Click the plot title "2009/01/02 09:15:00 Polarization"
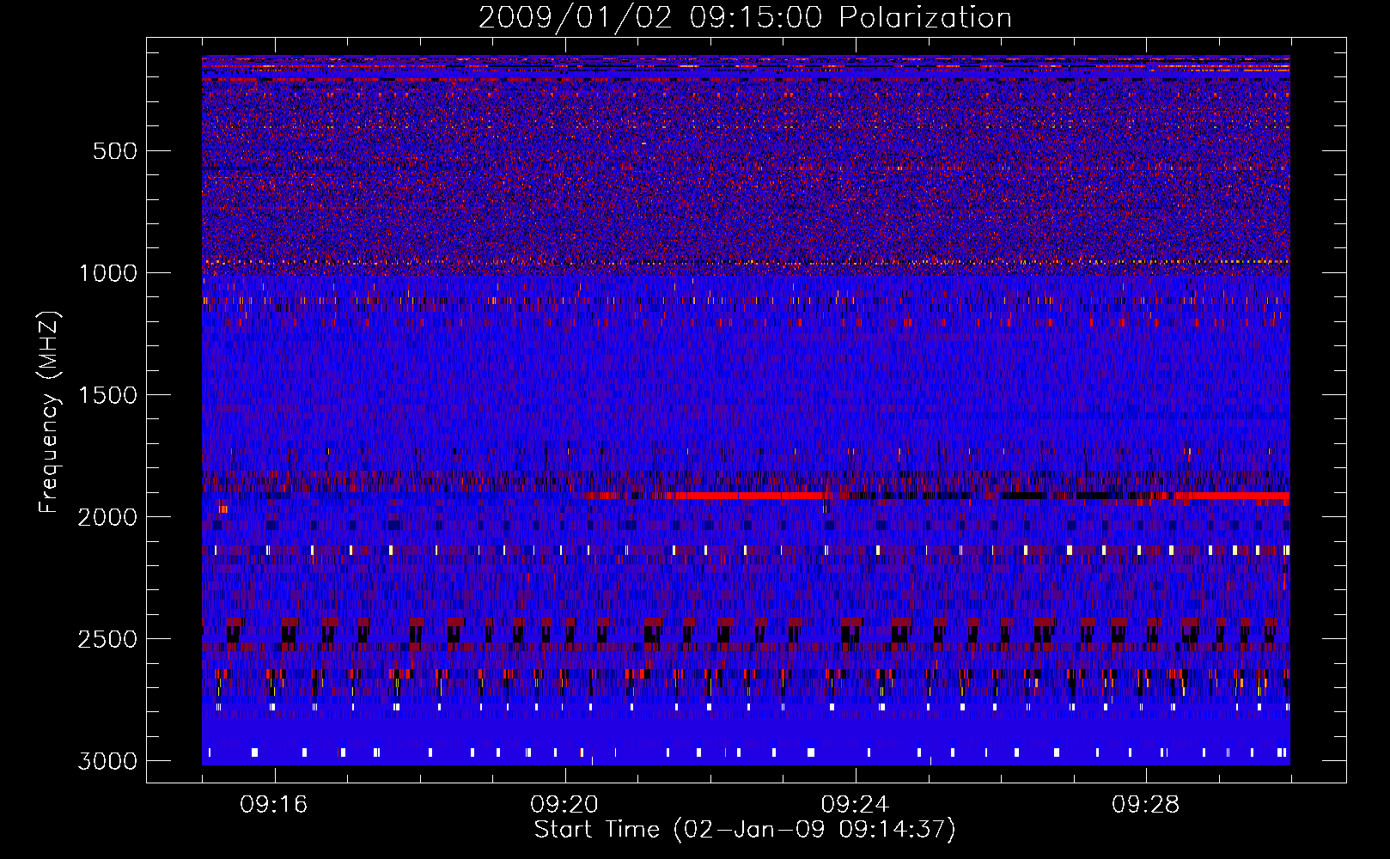Viewport: 1390px width, 859px height. coord(745,17)
